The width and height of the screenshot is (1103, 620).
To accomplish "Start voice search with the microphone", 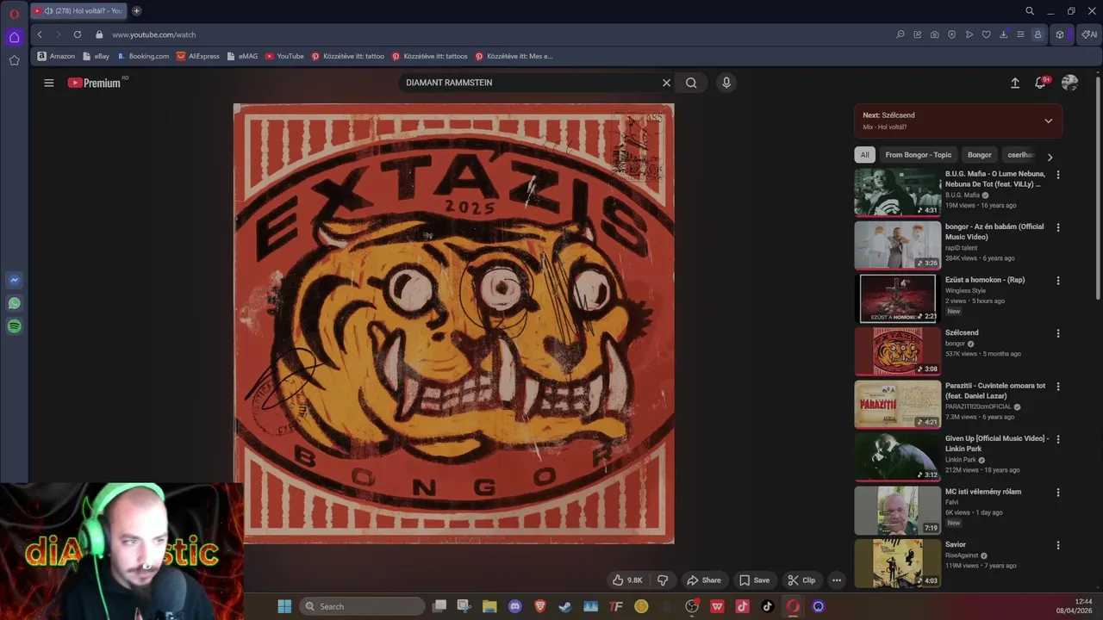I will [x=726, y=83].
